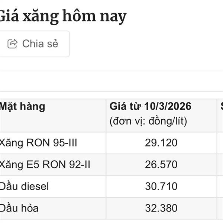Click the Giá từ 10/3/2026 column header
The height and width of the screenshot is (223, 223).
pyautogui.click(x=150, y=107)
